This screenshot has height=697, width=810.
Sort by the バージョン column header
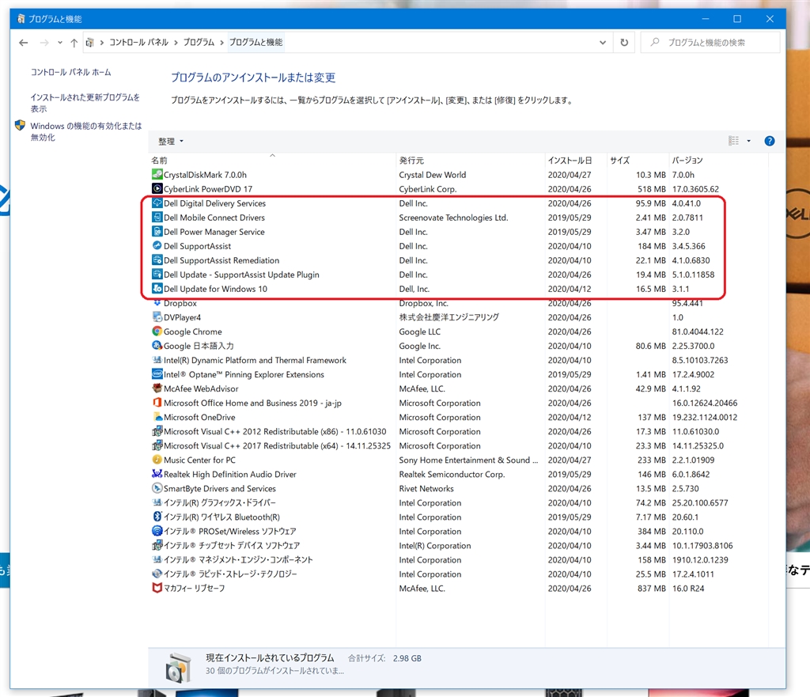(x=718, y=160)
